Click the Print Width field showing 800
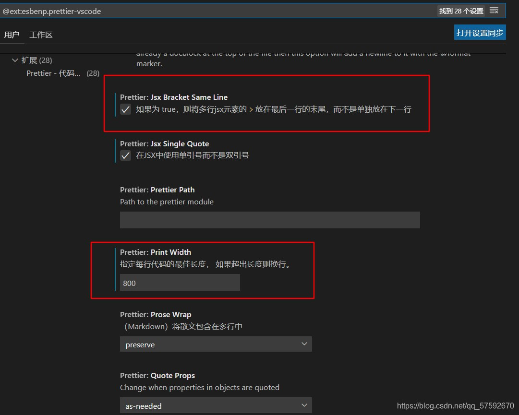The height and width of the screenshot is (415, 519). [180, 283]
